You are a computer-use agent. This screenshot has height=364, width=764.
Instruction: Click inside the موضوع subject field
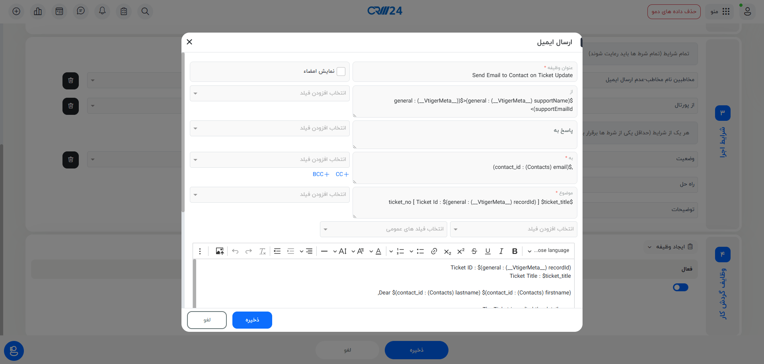(464, 203)
